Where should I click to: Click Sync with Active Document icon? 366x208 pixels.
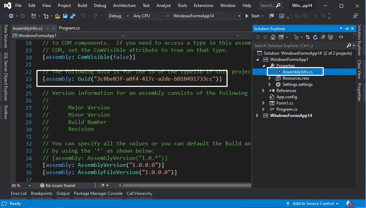click(x=308, y=37)
